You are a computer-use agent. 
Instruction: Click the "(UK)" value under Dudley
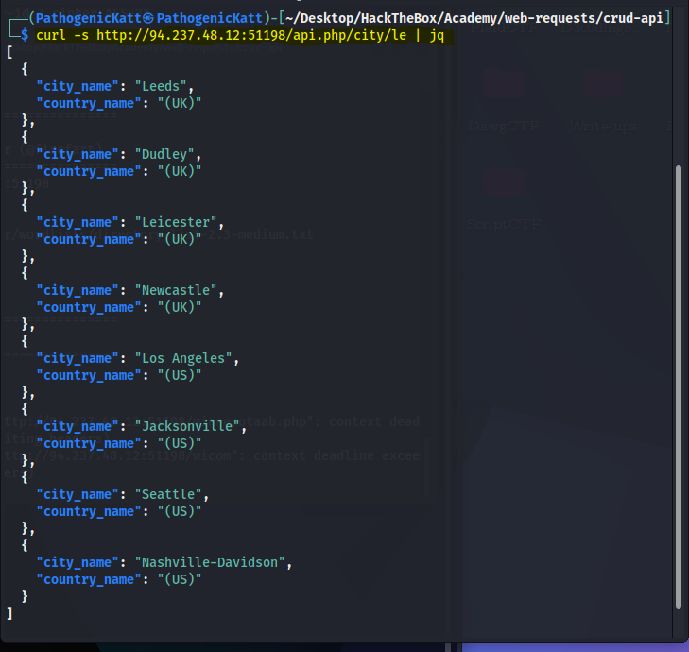[180, 171]
